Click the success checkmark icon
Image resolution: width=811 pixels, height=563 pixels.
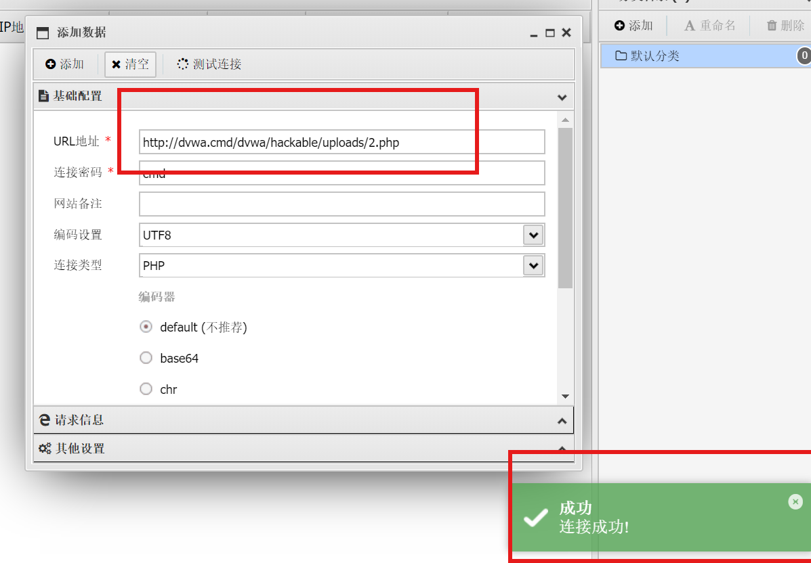[535, 518]
